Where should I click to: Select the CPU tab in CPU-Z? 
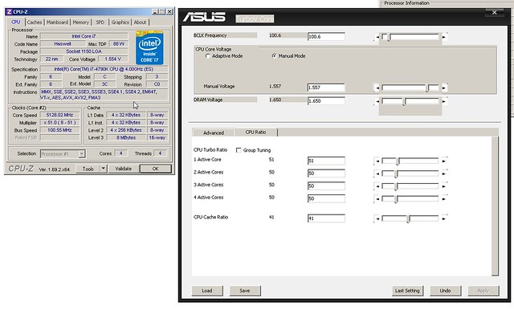(16, 22)
